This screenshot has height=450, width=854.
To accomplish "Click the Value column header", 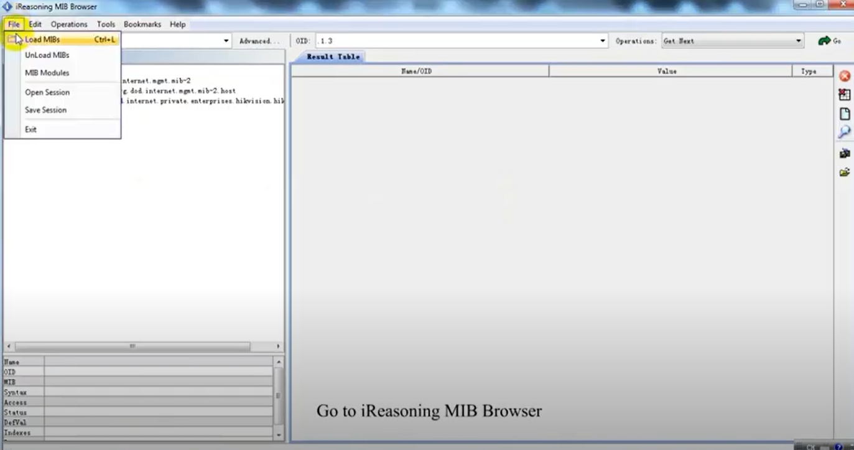I will pos(671,72).
